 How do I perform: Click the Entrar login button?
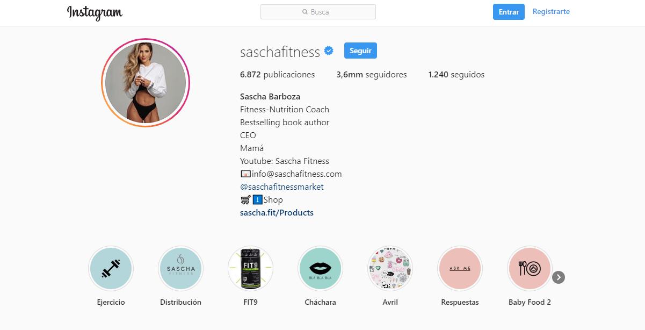pyautogui.click(x=509, y=12)
